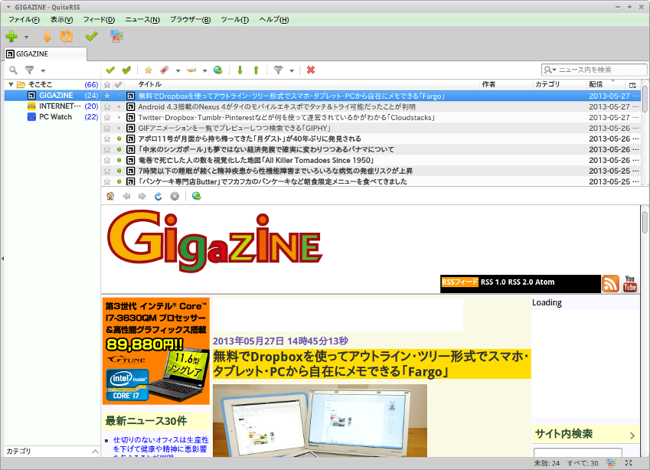Go to previous unread news green up arrow

pos(256,70)
